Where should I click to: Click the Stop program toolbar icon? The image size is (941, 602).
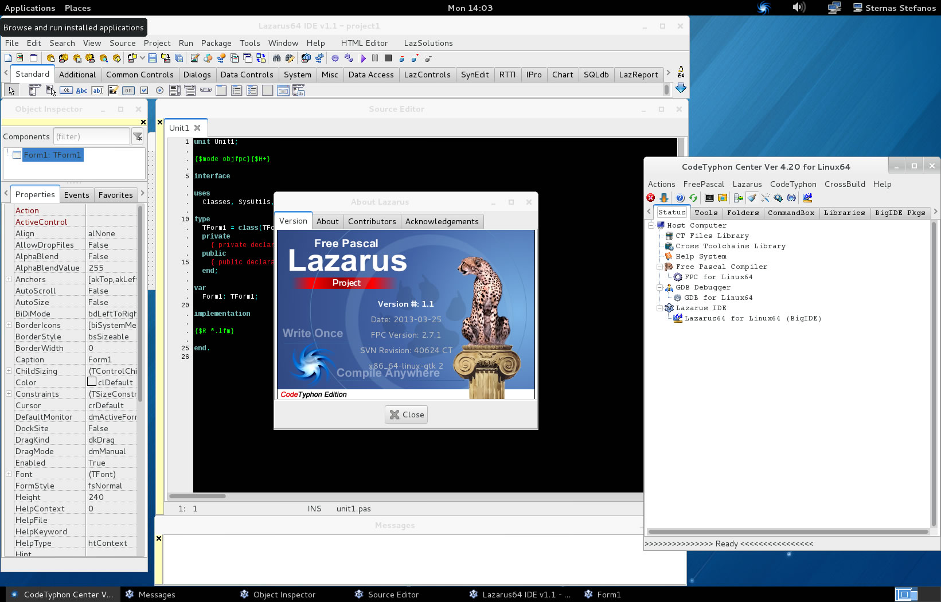click(x=388, y=58)
